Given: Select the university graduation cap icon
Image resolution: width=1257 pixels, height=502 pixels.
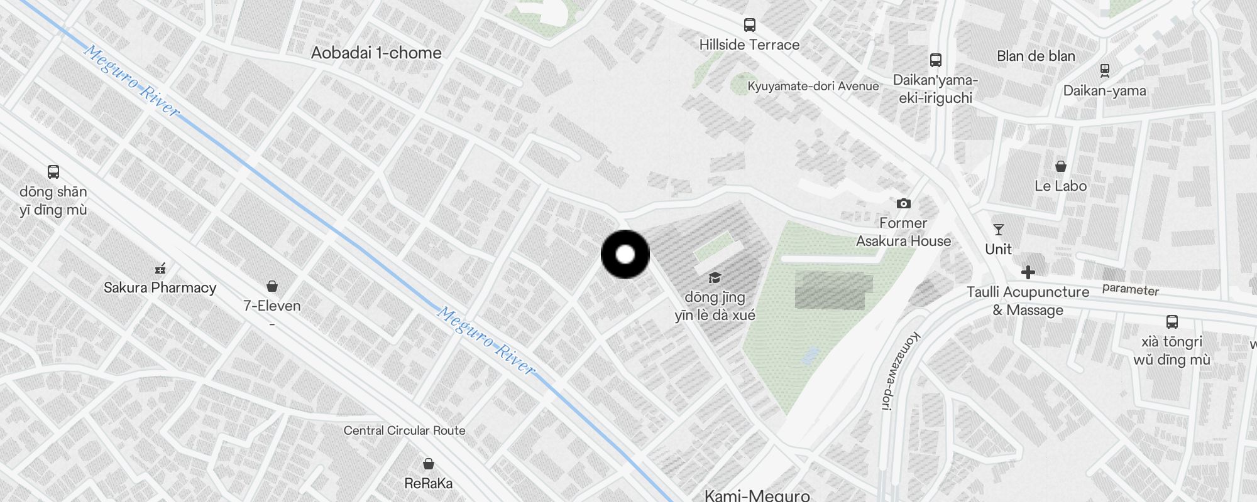Looking at the screenshot, I should tap(715, 278).
